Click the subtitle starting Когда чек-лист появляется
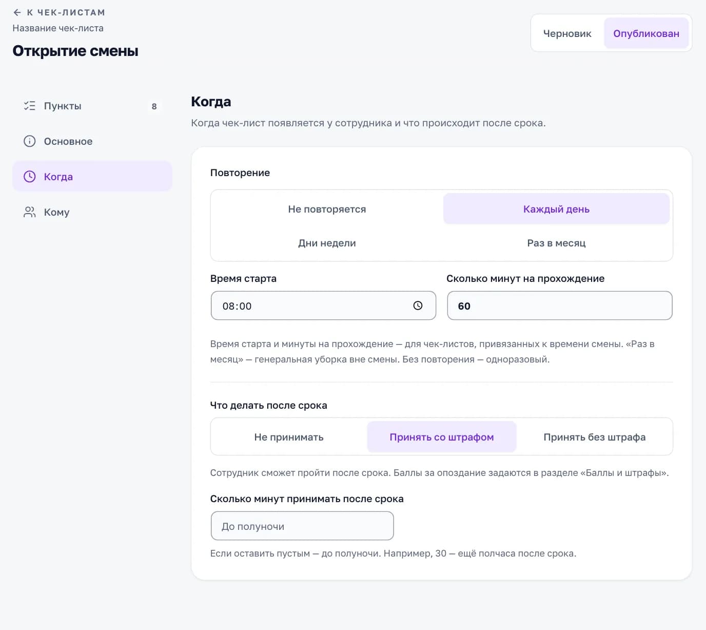 (x=368, y=123)
